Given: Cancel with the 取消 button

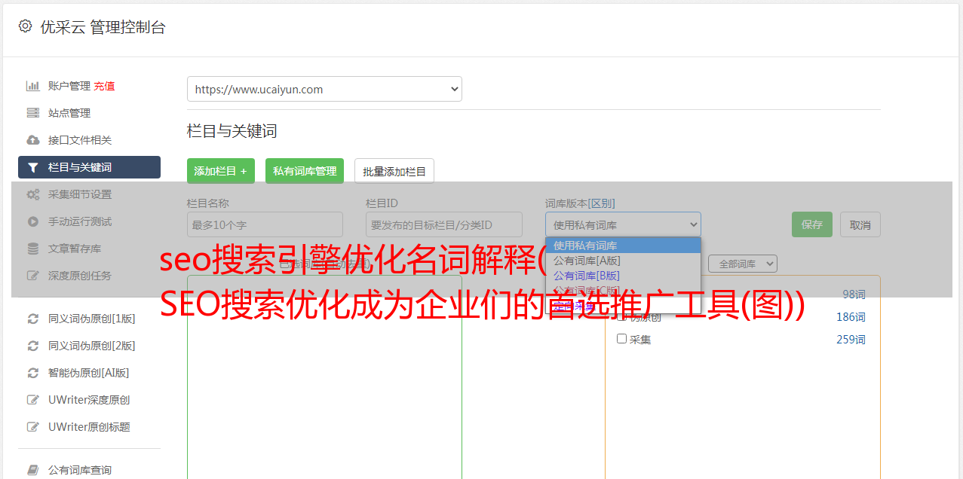Looking at the screenshot, I should click(x=860, y=224).
